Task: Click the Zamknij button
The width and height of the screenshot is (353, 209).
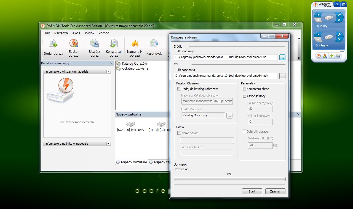Action: point(275,191)
